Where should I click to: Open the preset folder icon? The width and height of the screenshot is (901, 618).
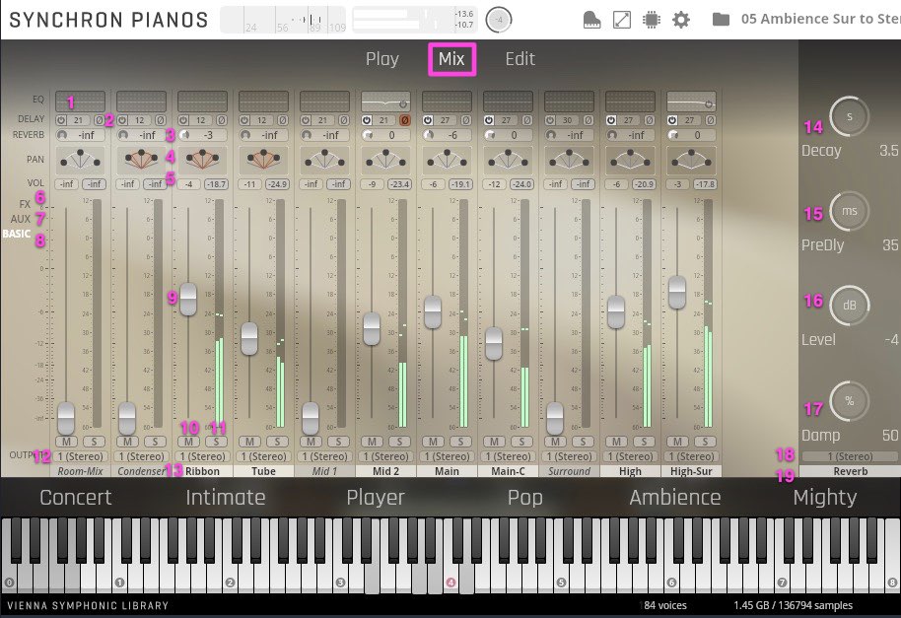(721, 20)
